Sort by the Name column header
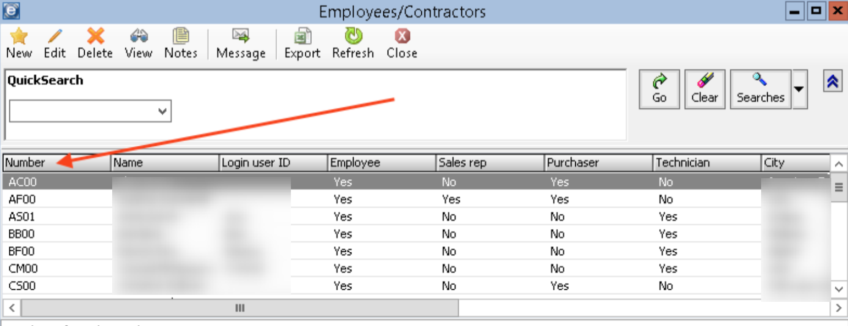Screen dimensions: 848x326 click(166, 163)
